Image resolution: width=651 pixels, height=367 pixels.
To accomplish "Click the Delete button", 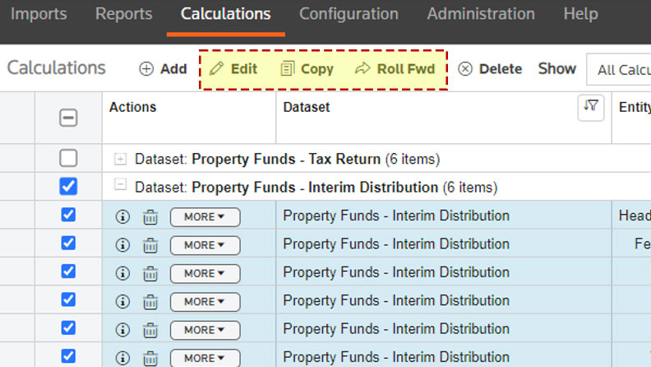I will (490, 69).
